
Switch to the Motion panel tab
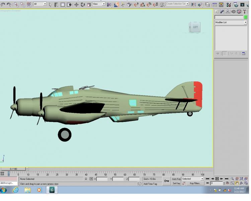233,11
